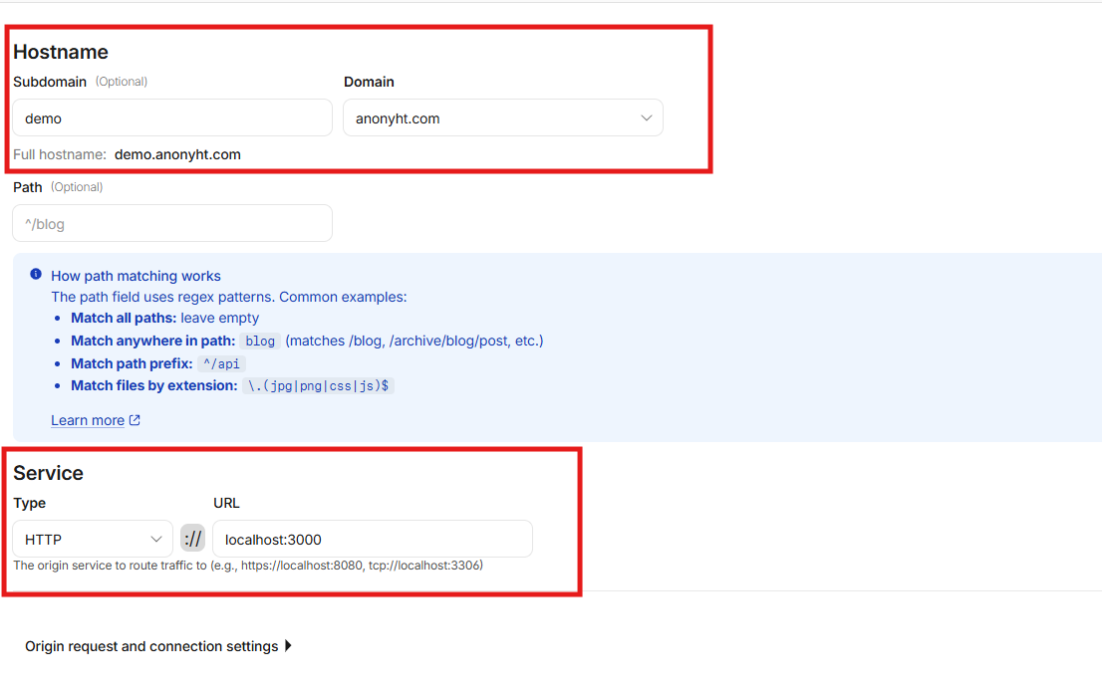This screenshot has height=688, width=1102.
Task: Click the full hostname text demo.anonyht.com
Action: [x=177, y=154]
